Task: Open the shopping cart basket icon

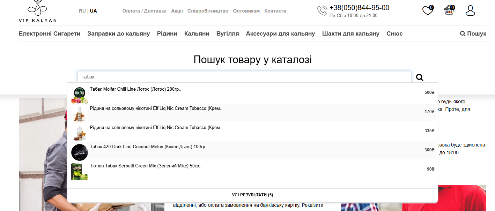Action: 449,10
